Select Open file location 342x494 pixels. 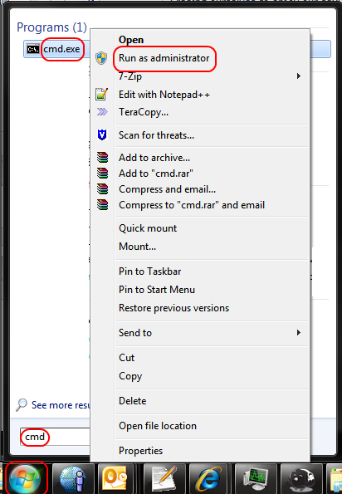(158, 426)
